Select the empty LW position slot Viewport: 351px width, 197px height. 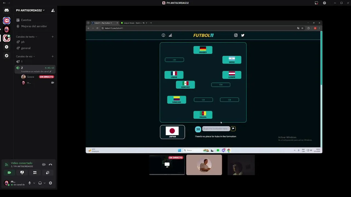click(174, 60)
